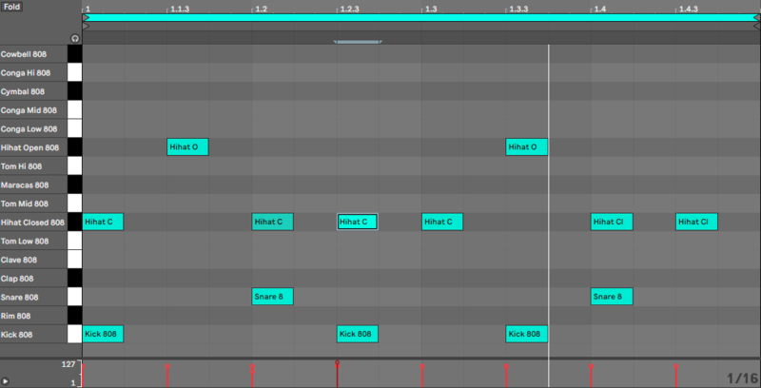
Task: Click the highlighted Hihat C note at 1.2.3
Action: point(357,222)
